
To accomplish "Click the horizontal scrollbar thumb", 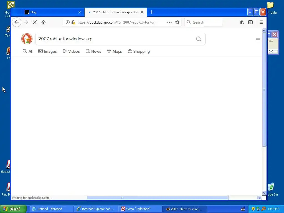I will click(x=158, y=197).
